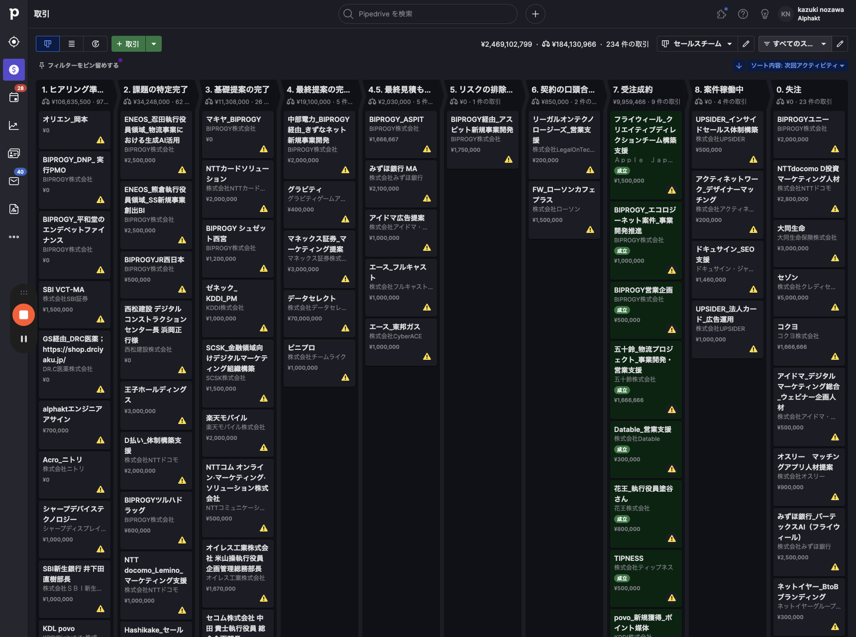Click the quick add plus button

[x=535, y=14]
